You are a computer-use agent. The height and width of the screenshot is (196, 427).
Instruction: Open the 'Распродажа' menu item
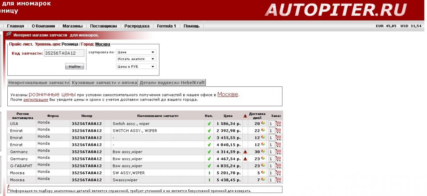coord(137,26)
